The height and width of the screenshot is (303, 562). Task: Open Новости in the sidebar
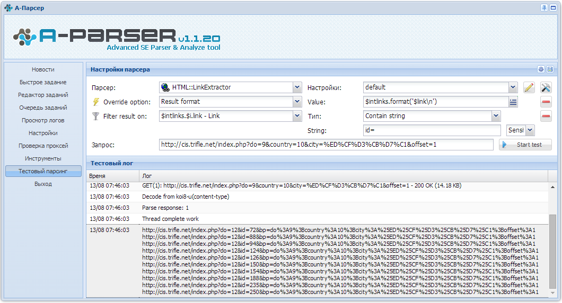click(x=43, y=69)
